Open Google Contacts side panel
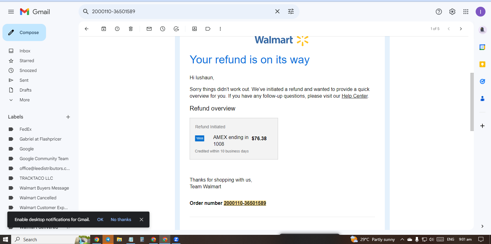Image resolution: width=491 pixels, height=244 pixels. (x=482, y=99)
